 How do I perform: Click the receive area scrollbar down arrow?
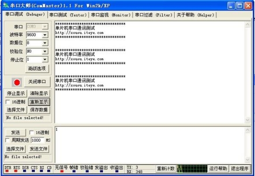pos(247,120)
